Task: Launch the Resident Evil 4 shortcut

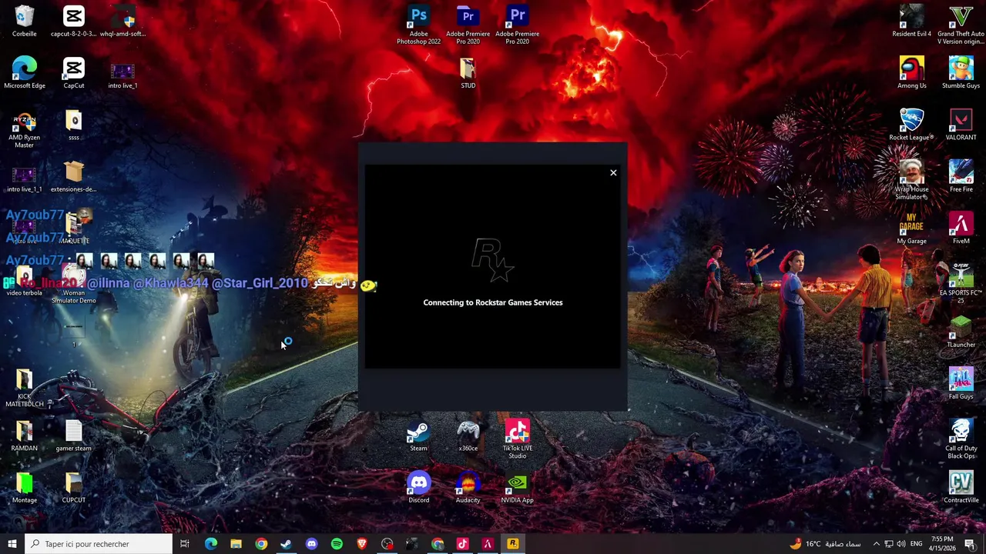Action: click(x=911, y=22)
